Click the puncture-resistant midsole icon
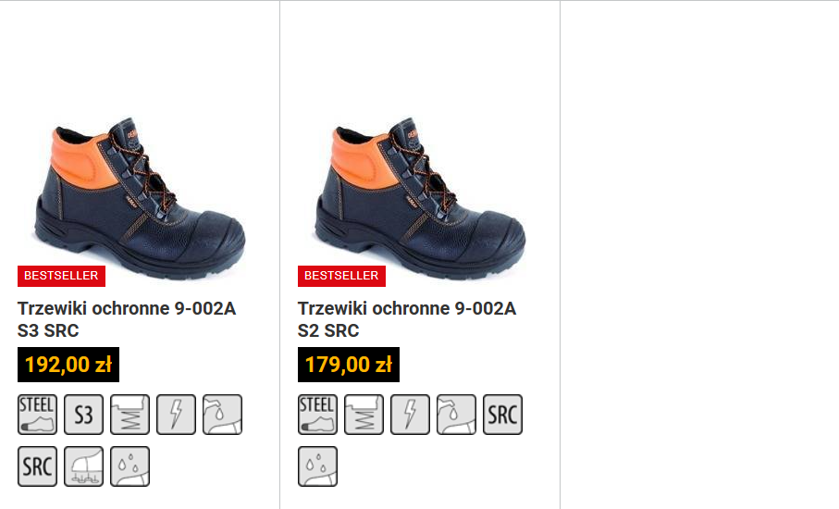 [x=83, y=466]
